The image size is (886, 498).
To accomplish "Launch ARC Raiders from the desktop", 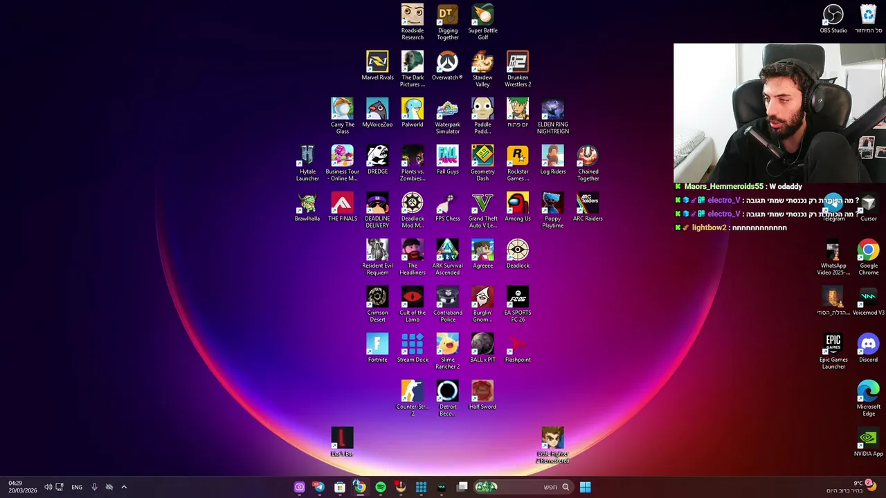I will click(588, 207).
